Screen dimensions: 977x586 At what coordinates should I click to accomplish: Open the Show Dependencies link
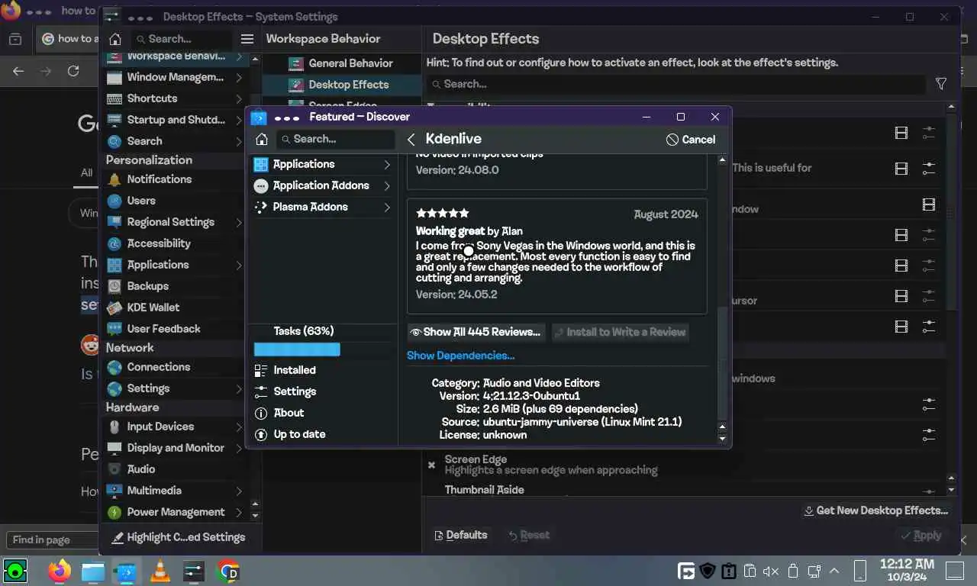460,356
